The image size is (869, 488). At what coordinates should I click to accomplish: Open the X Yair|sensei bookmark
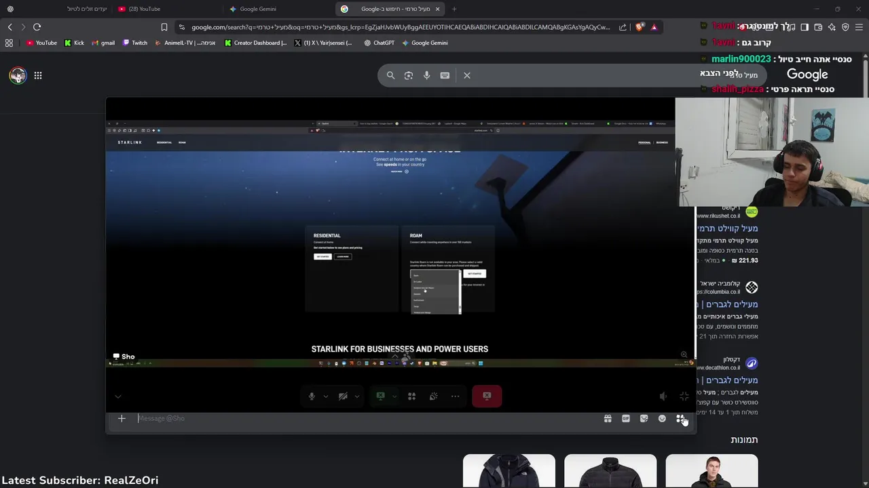323,43
